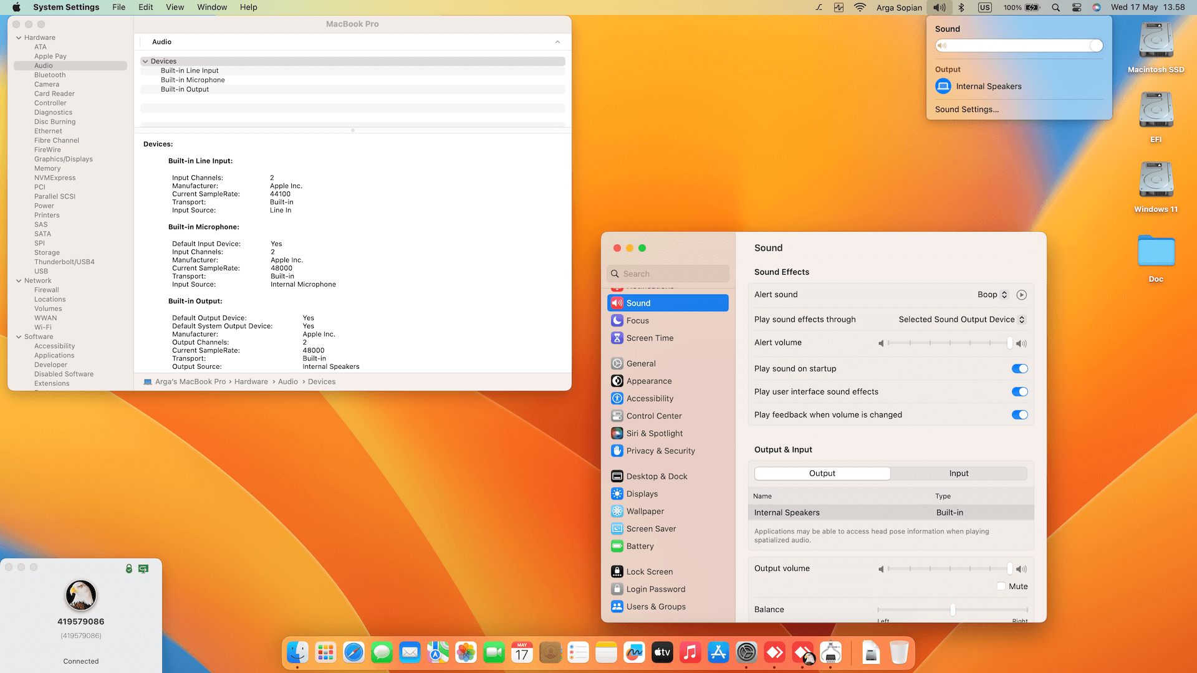Screen dimensions: 1197x673
Task: Open Screen Saver settings in the sidebar
Action: [x=668, y=528]
